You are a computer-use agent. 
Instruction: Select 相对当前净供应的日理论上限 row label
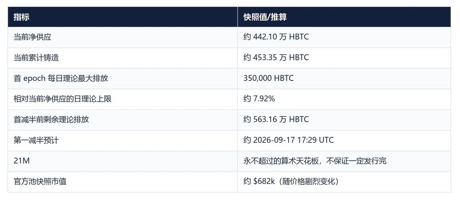62,99
